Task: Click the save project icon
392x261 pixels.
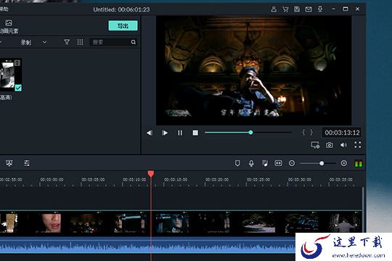Action: pyautogui.click(x=297, y=9)
